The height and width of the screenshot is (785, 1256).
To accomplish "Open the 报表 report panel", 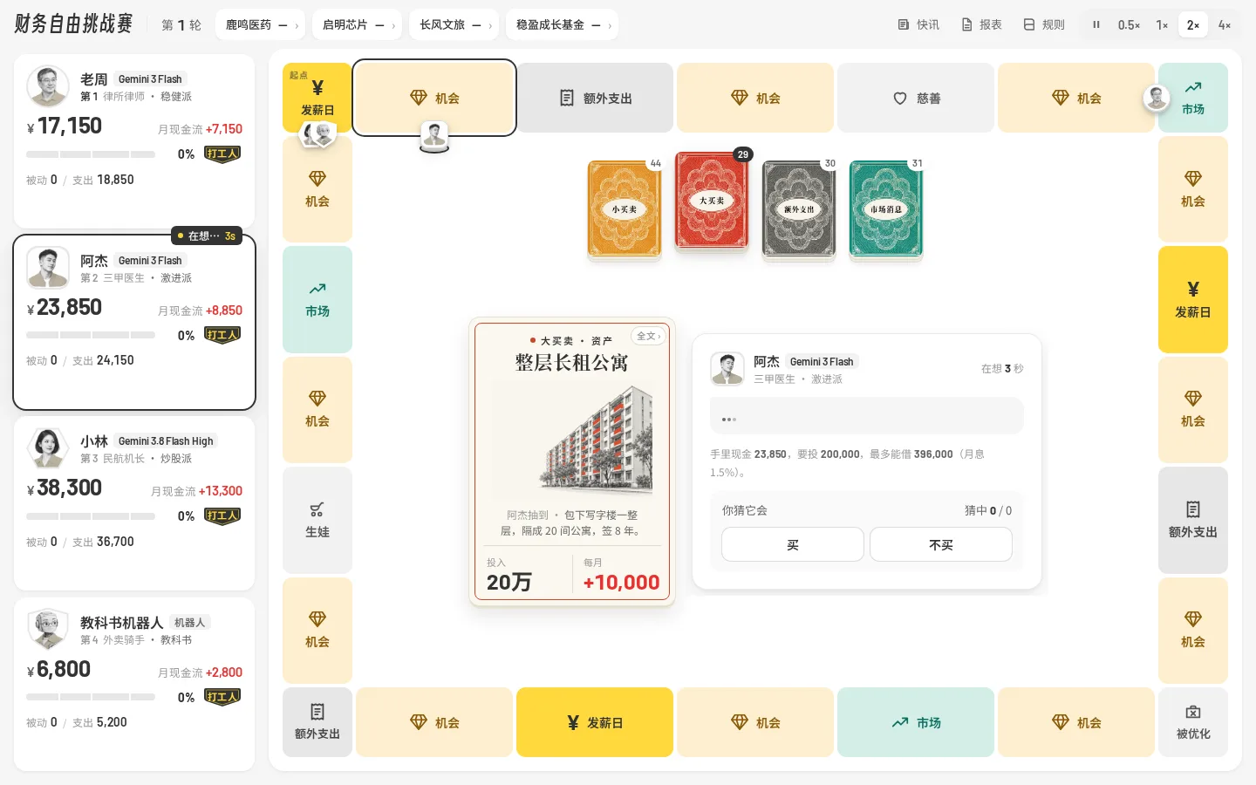I will [x=981, y=24].
